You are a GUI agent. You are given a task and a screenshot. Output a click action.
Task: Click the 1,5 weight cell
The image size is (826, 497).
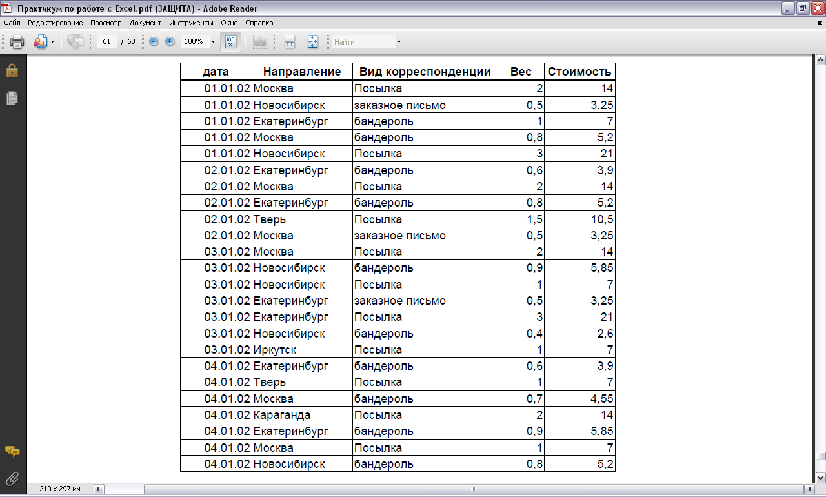click(521, 219)
